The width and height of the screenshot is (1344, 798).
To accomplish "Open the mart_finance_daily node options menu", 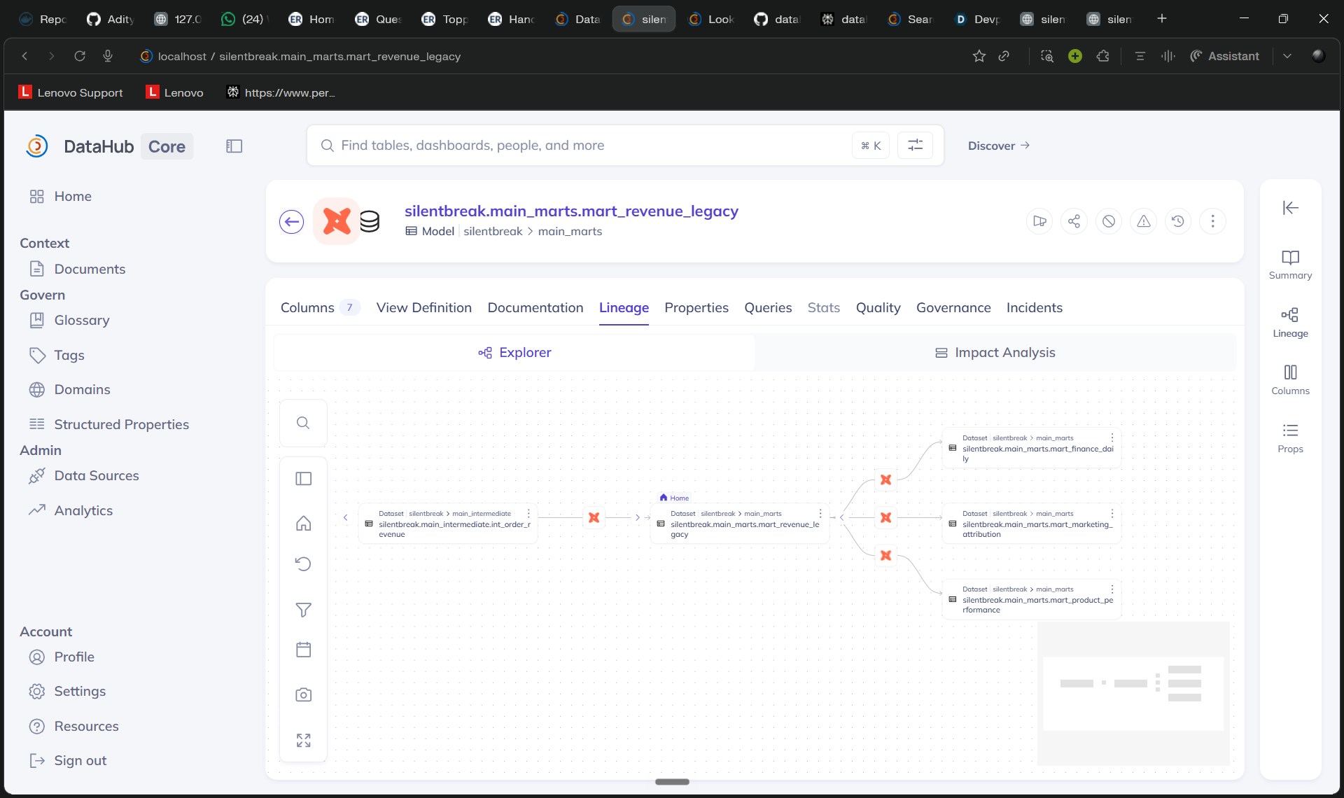I will pyautogui.click(x=1112, y=438).
